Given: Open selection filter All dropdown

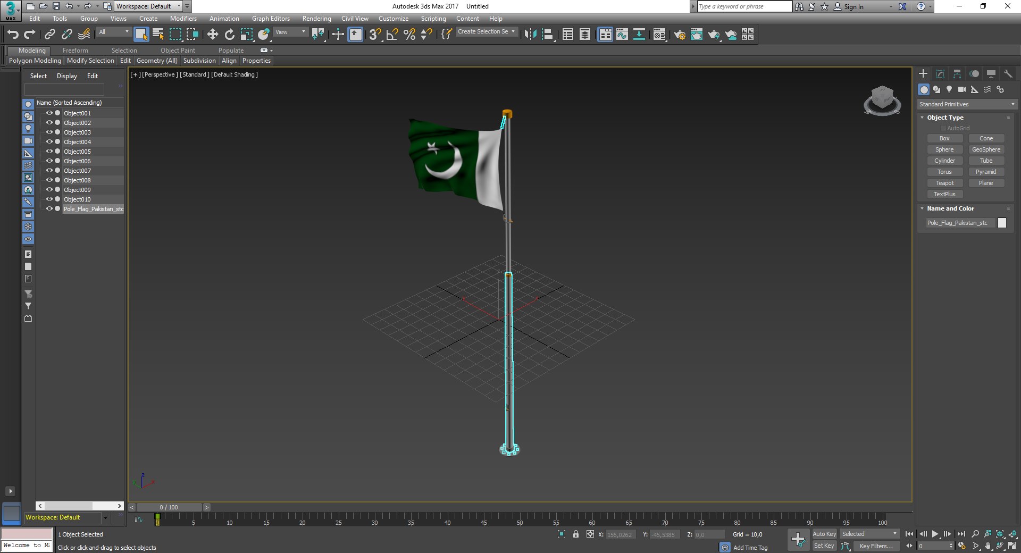Looking at the screenshot, I should 114,32.
